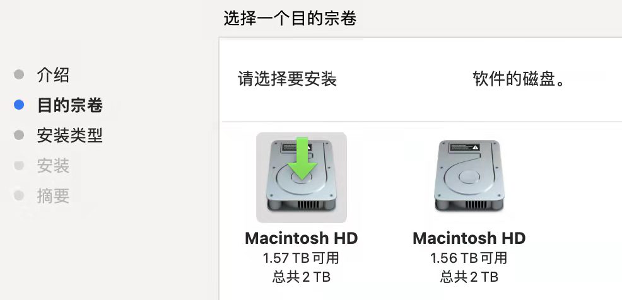Viewport: 622px width, 300px height.
Task: Click the 1.56 TB 可用 text
Action: [x=469, y=258]
